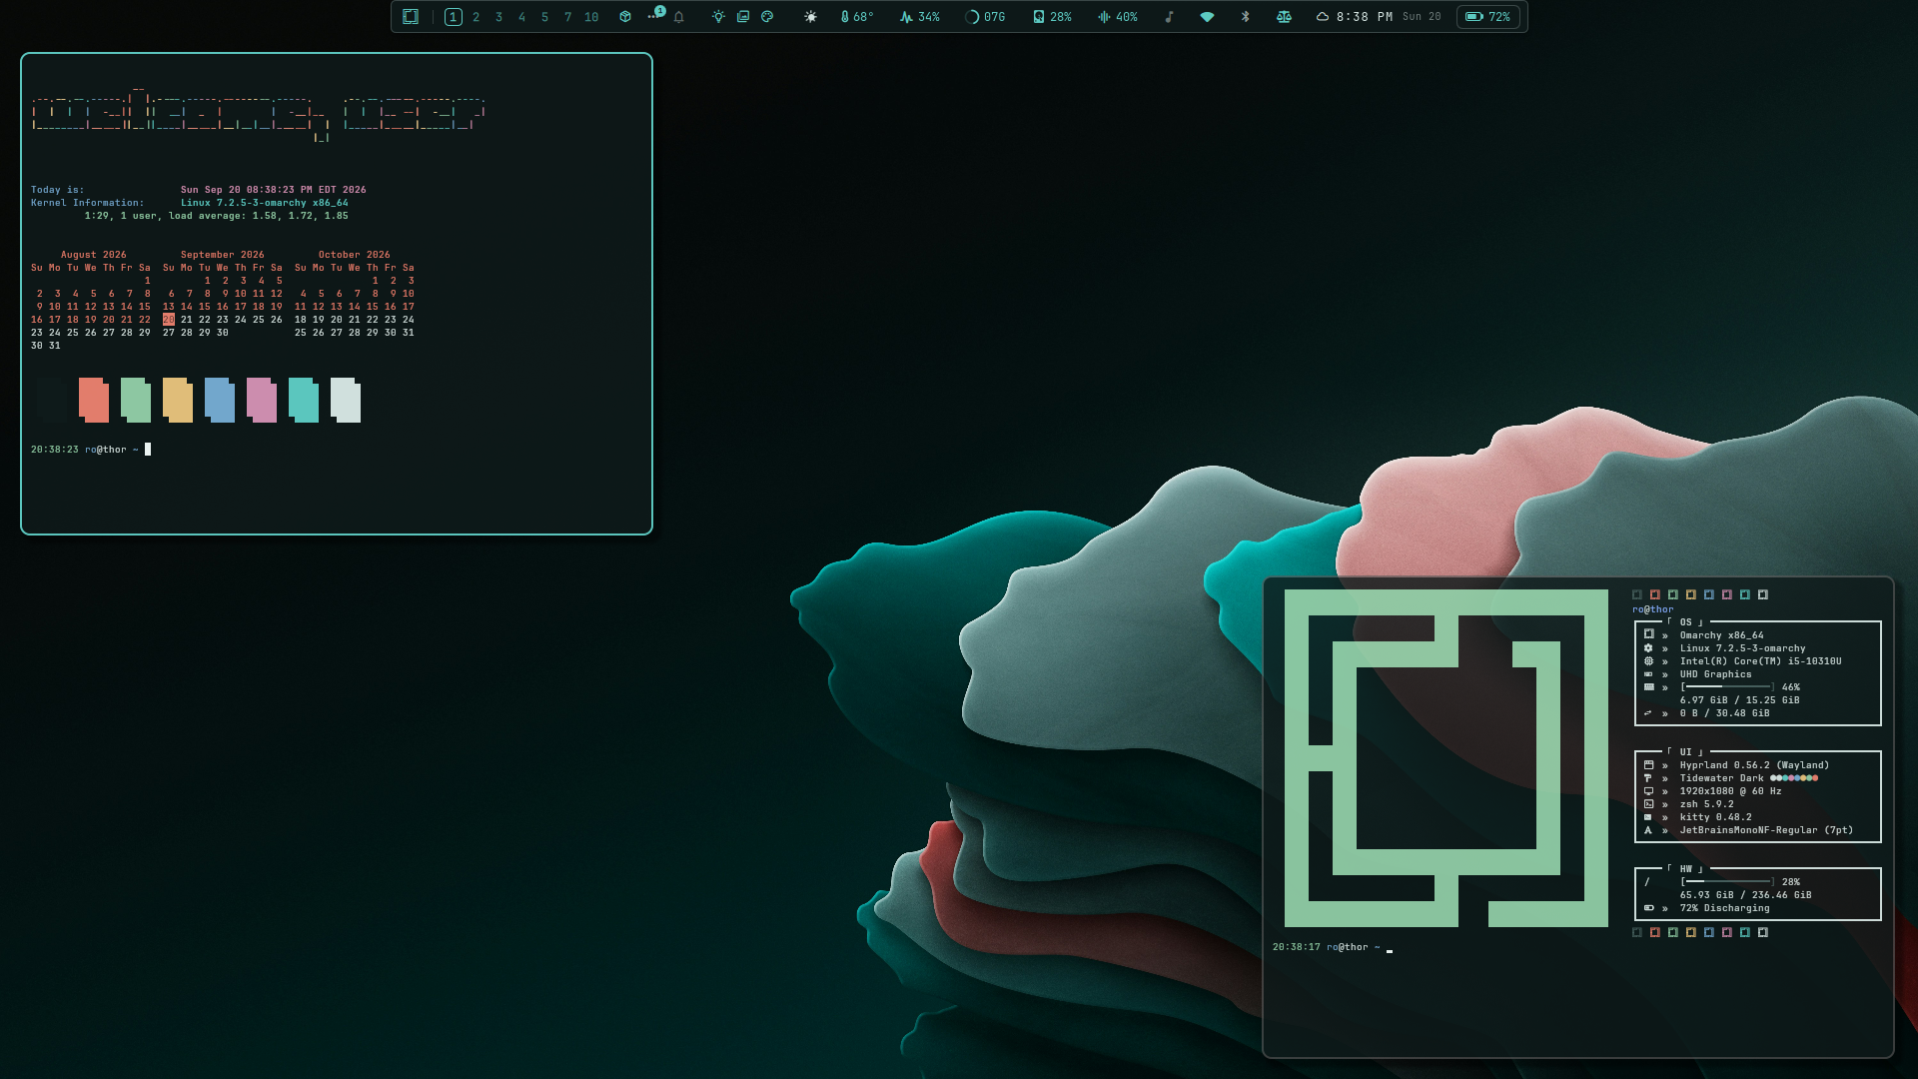Open the CPU usage 34% indicator
This screenshot has width=1918, height=1079.
(x=920, y=17)
